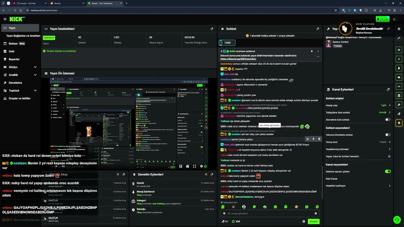Select Yayın in the left sidebar
Viewport: 404px width, 227px height.
click(21, 28)
